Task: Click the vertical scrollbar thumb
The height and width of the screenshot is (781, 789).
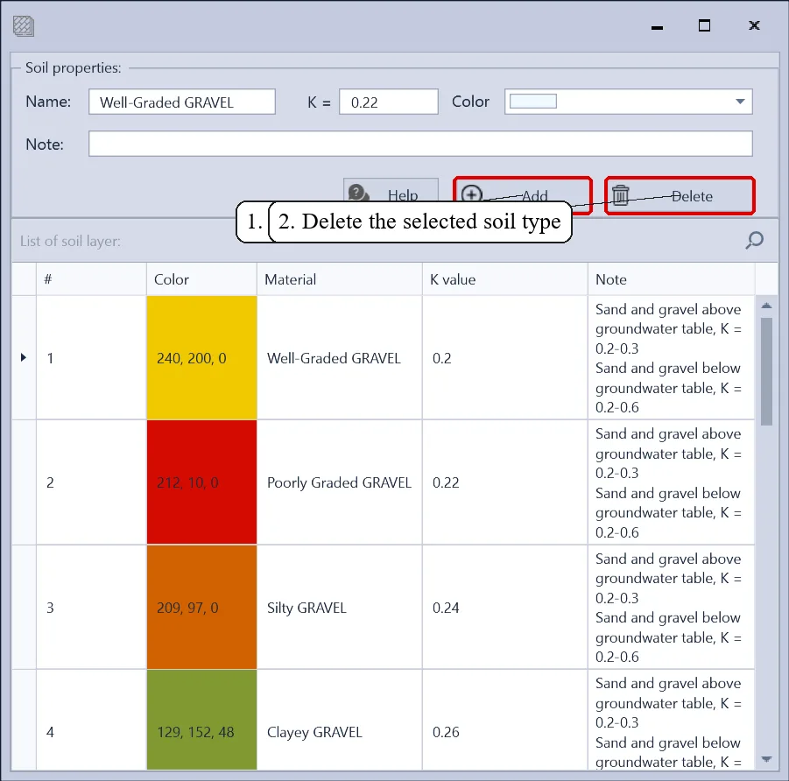Action: point(766,371)
